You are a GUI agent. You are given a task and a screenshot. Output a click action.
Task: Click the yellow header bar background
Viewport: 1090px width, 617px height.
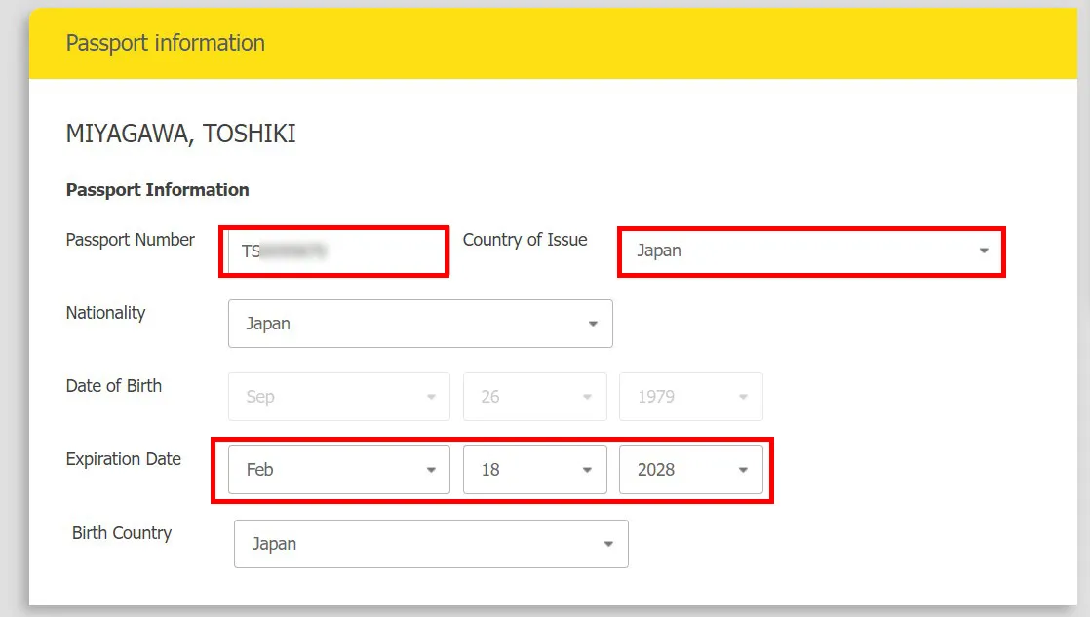[x=682, y=44]
